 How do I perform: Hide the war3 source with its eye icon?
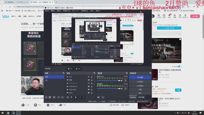[89, 93]
